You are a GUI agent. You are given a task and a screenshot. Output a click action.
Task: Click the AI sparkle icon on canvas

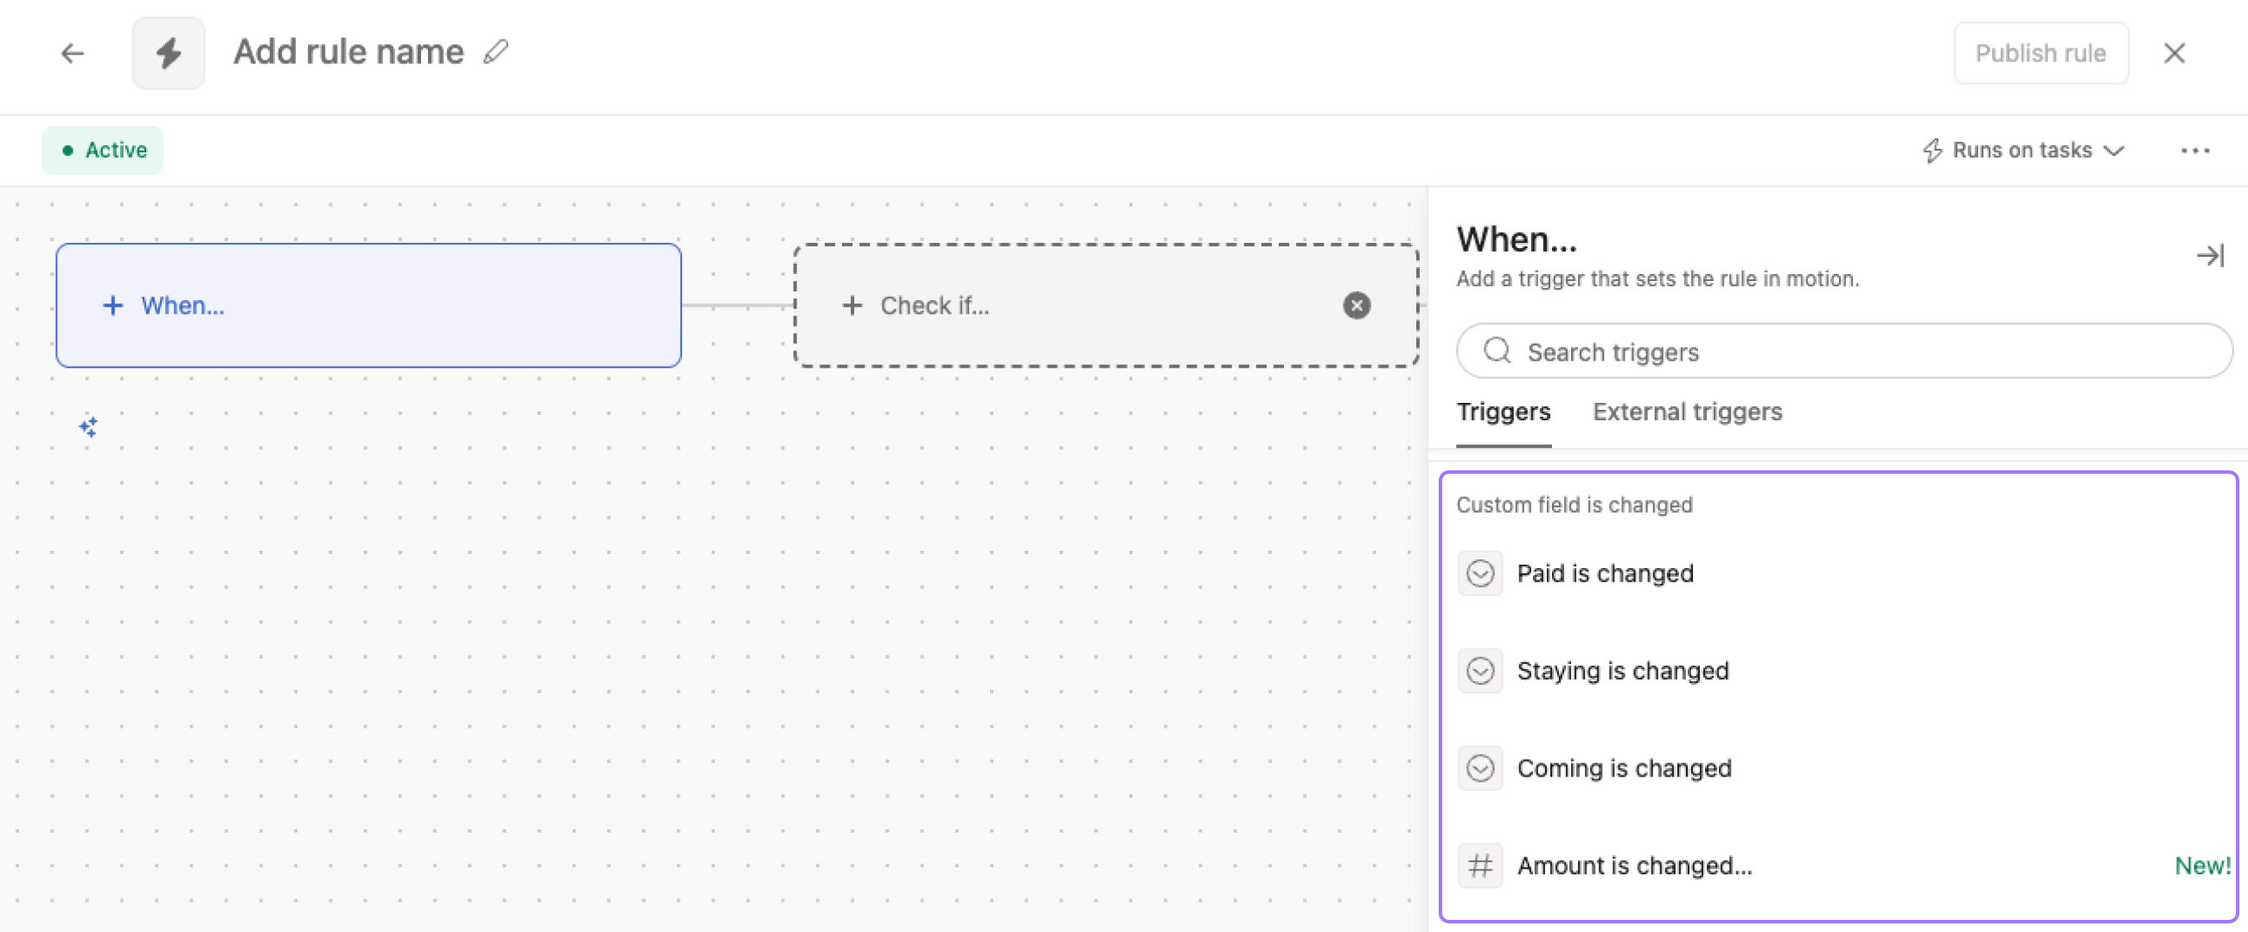(88, 427)
